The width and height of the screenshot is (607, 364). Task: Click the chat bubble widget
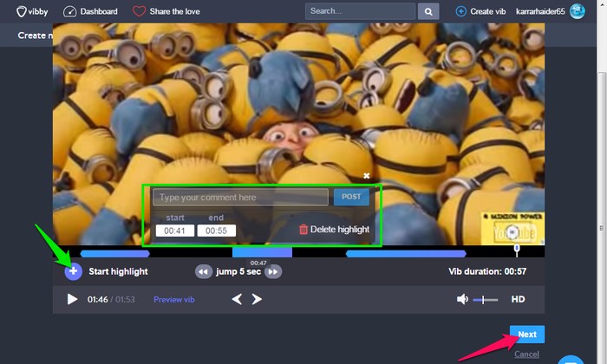pyautogui.click(x=571, y=361)
